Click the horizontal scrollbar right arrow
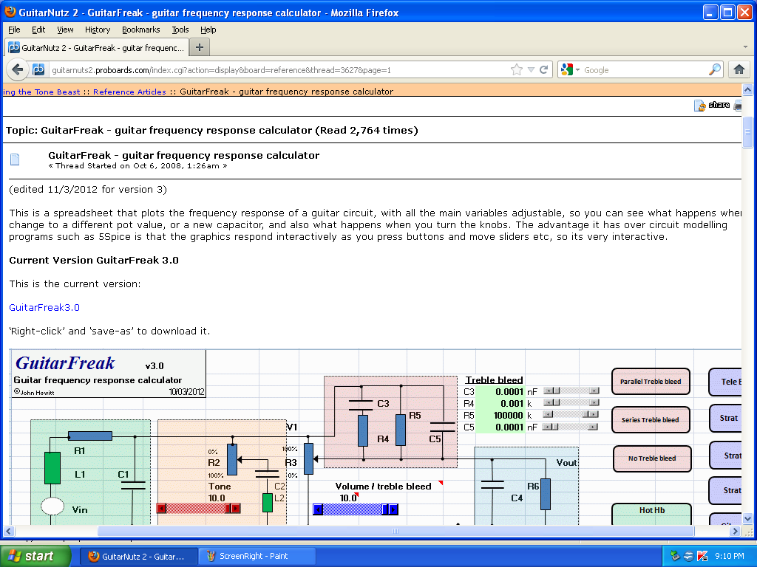 pyautogui.click(x=736, y=532)
